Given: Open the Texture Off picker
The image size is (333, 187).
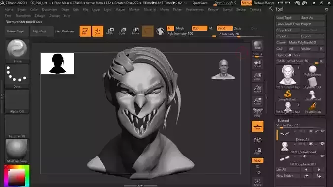Looking at the screenshot, I should tap(17, 126).
